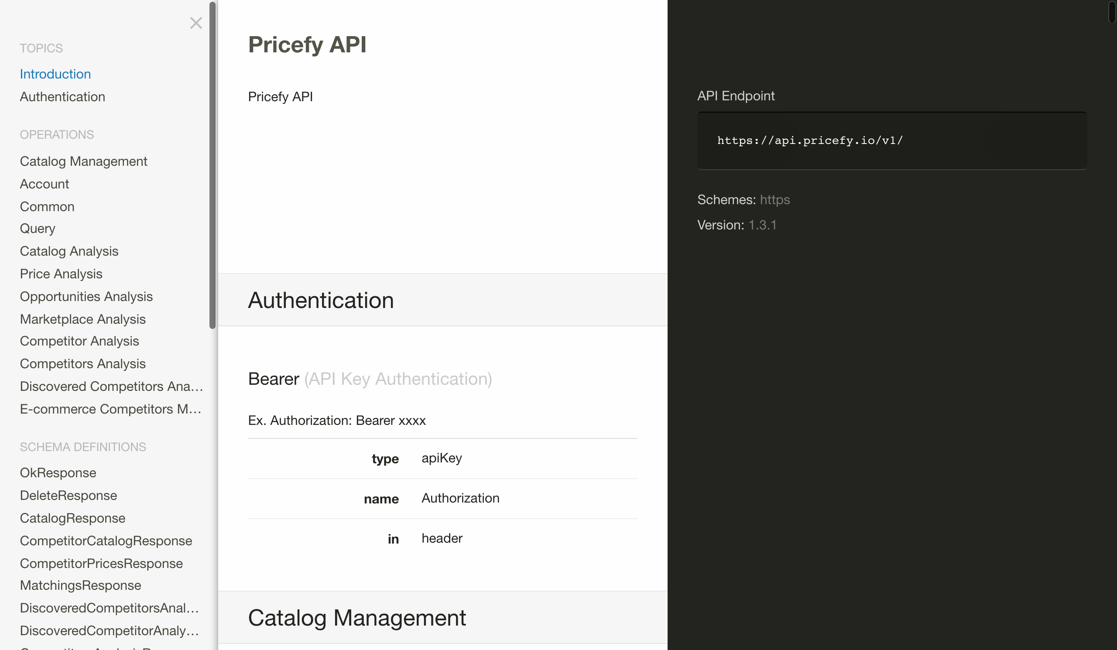Click the sidebar vertical scrollbar
Viewport: 1117px width, 650px height.
coord(212,165)
